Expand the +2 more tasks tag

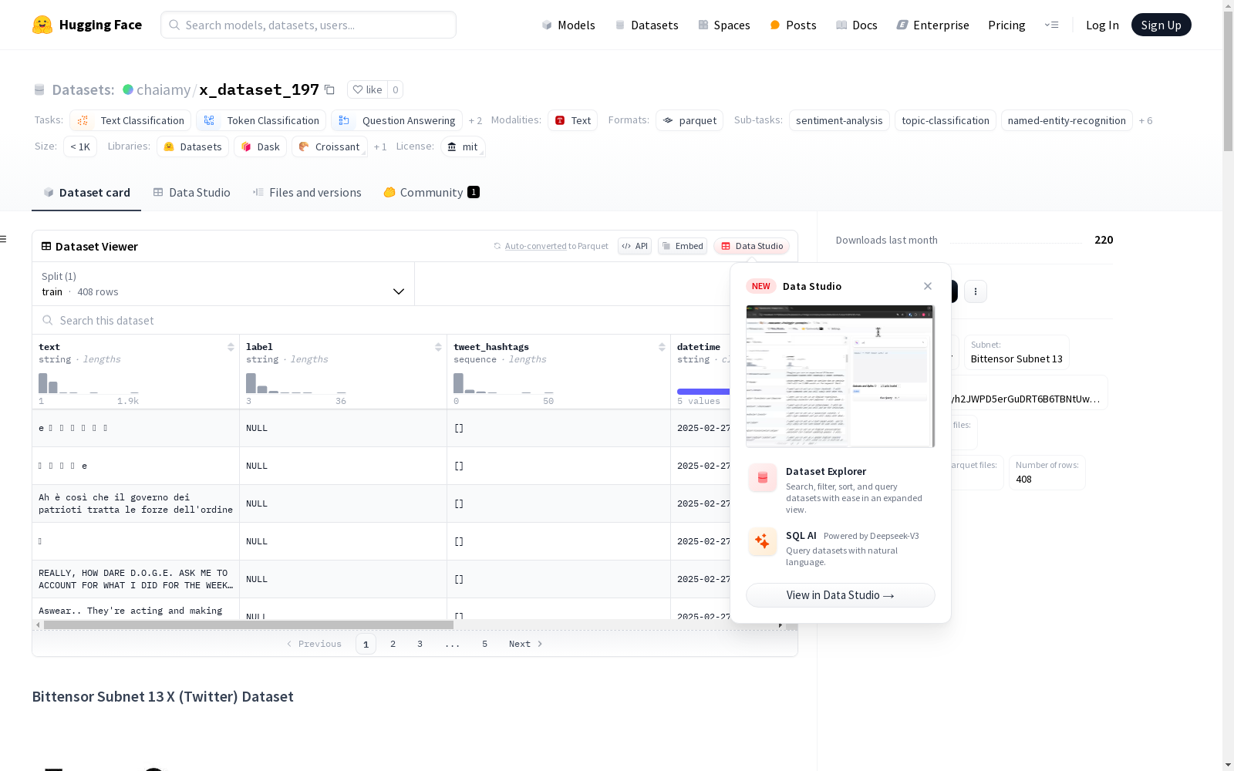(x=475, y=120)
